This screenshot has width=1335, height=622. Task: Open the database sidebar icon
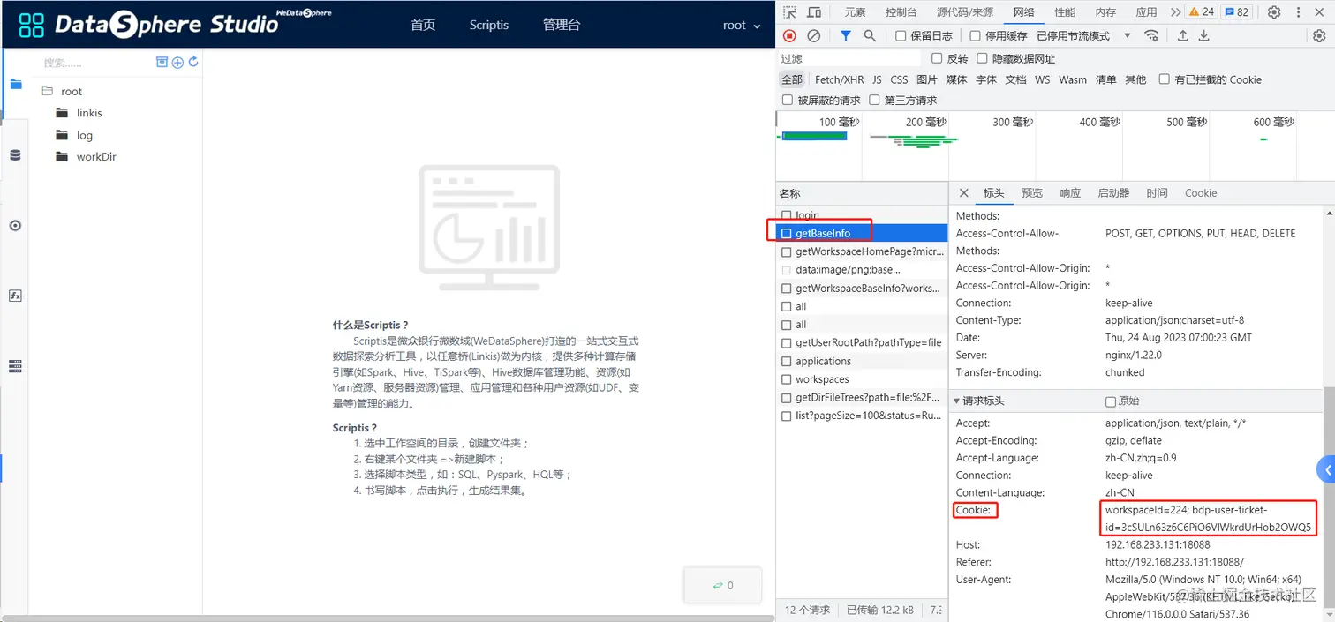(x=15, y=155)
